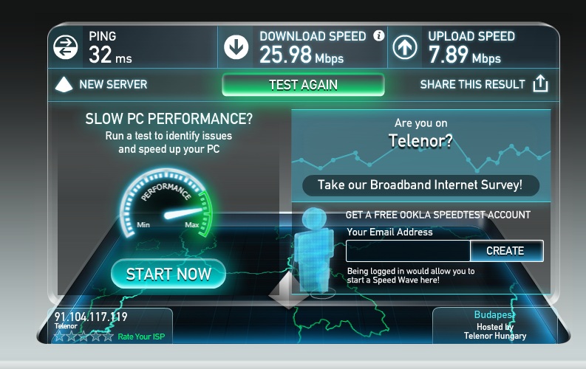
Task: Click the Create account button
Action: (x=506, y=251)
